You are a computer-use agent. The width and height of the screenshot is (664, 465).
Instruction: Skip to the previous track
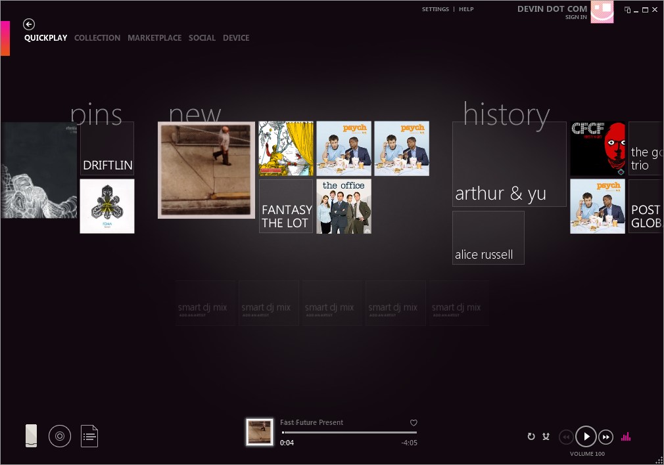pos(566,437)
